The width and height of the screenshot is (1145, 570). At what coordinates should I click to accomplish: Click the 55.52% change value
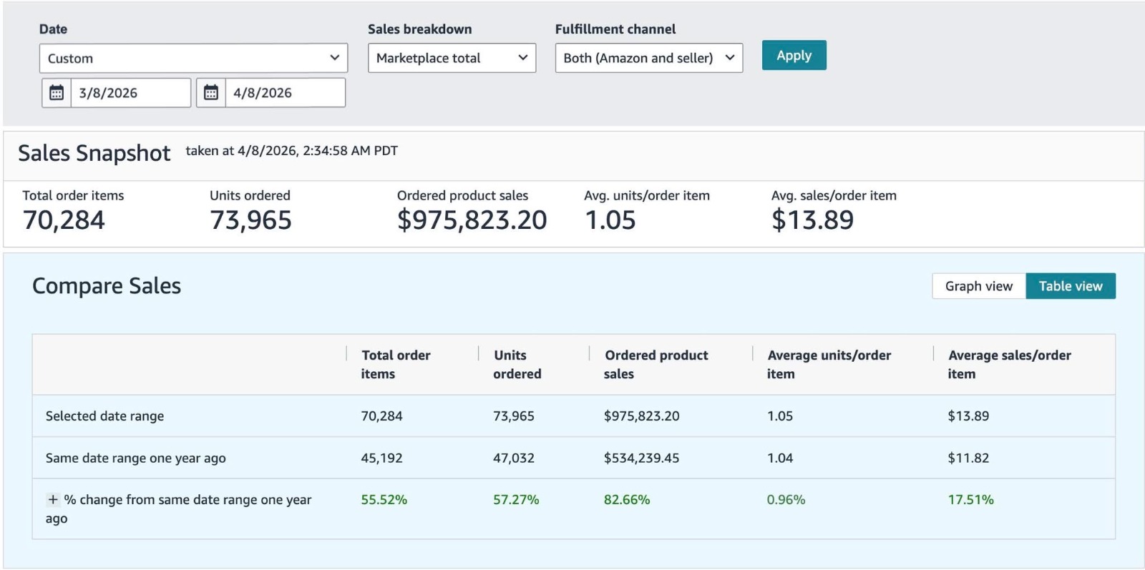click(x=384, y=500)
